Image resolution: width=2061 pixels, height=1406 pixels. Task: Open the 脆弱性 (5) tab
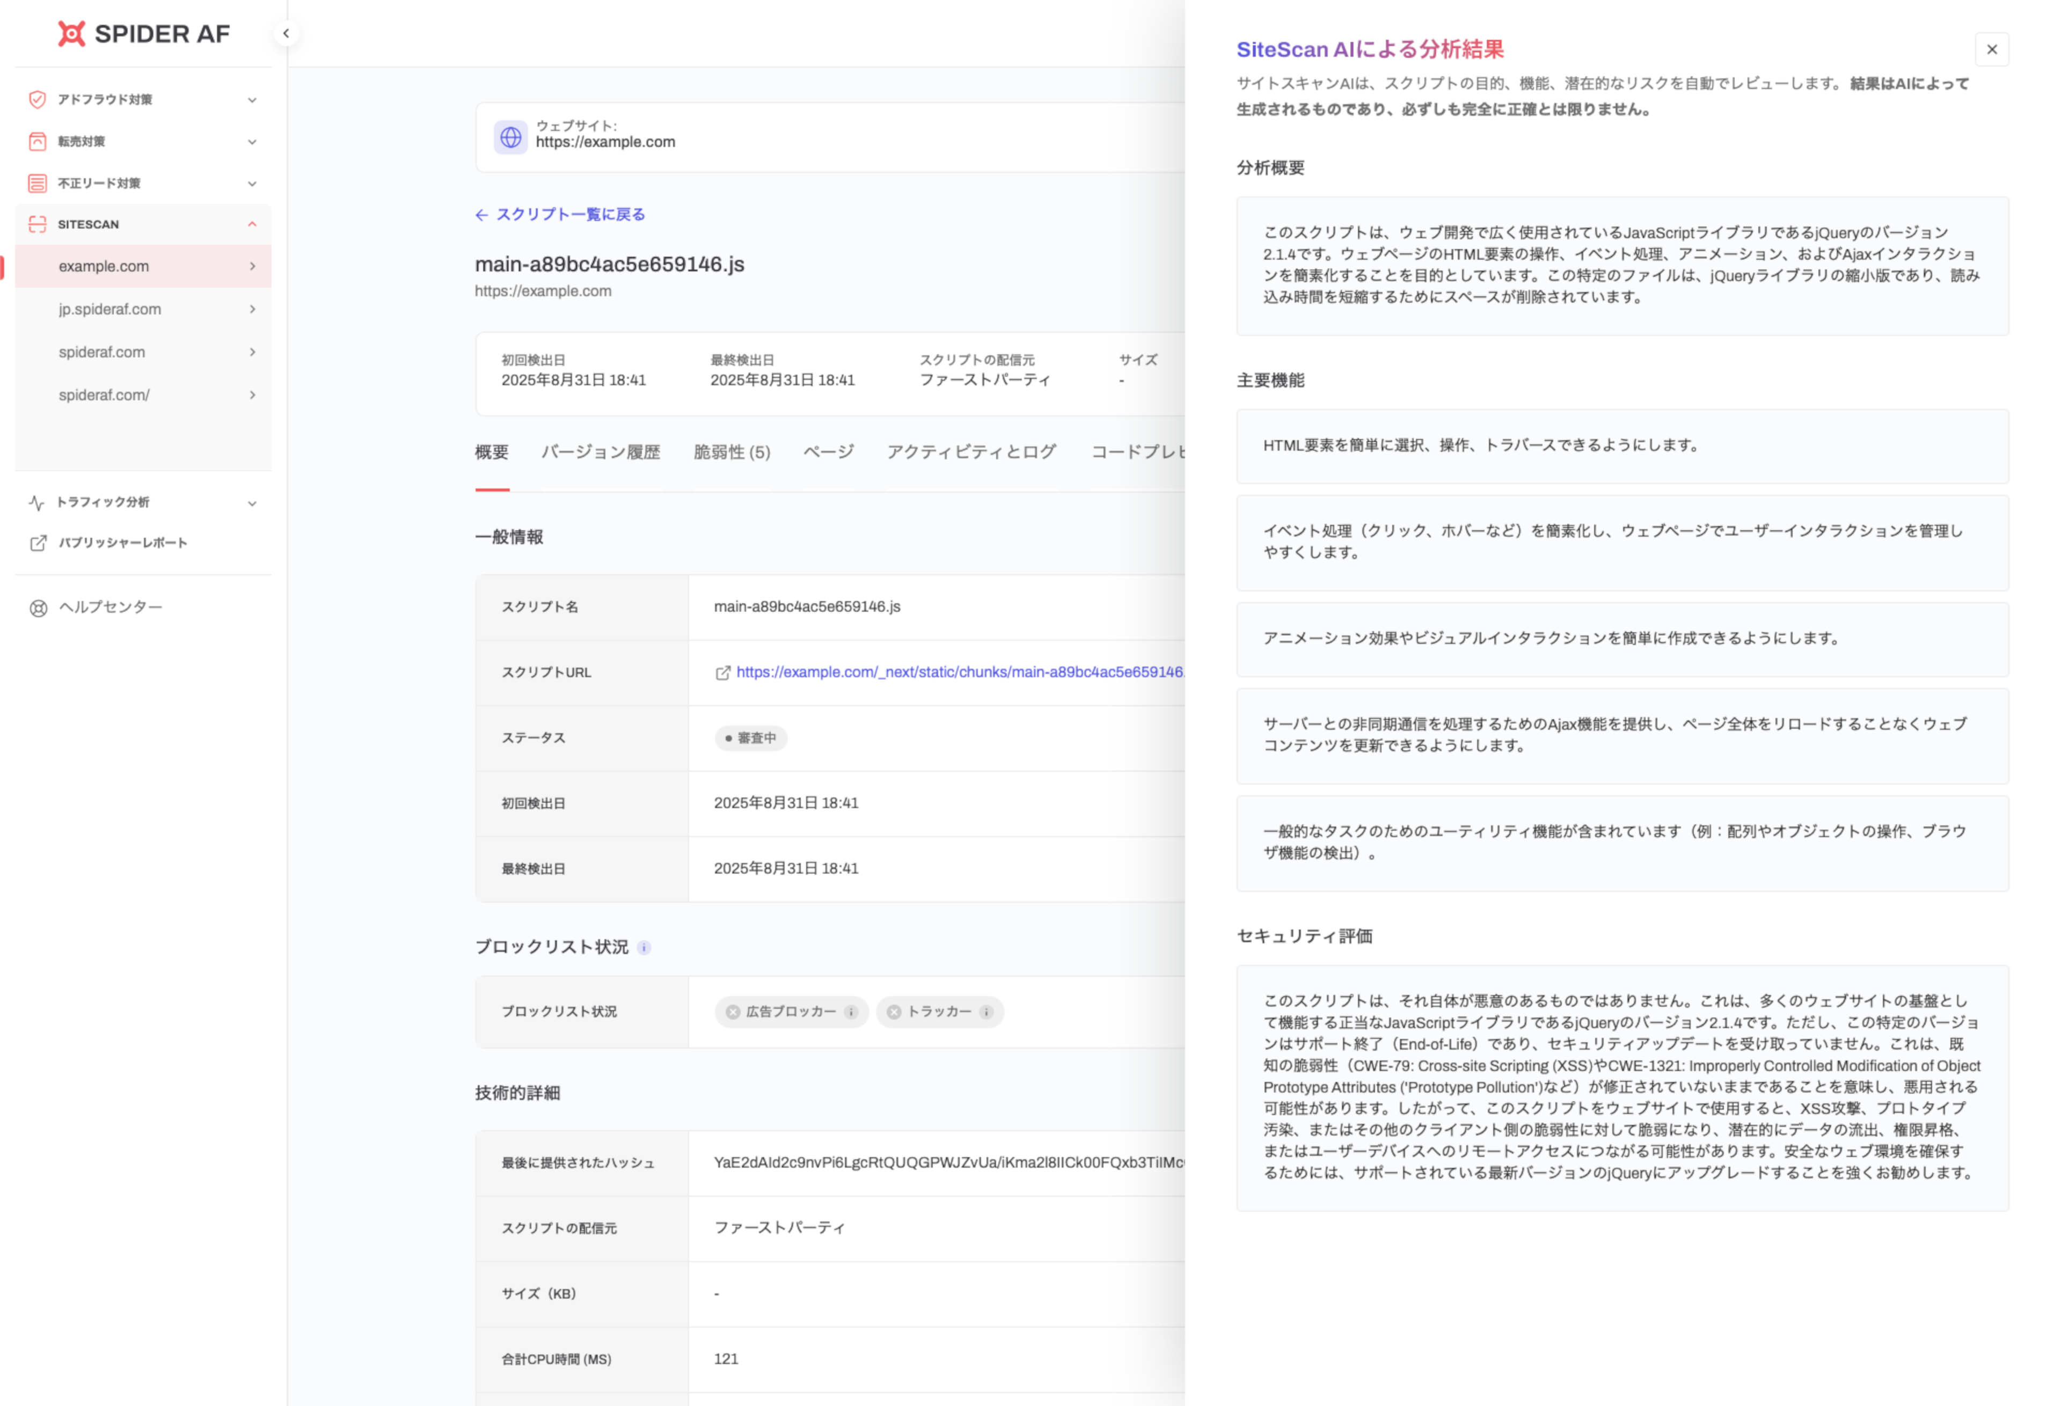tap(732, 453)
